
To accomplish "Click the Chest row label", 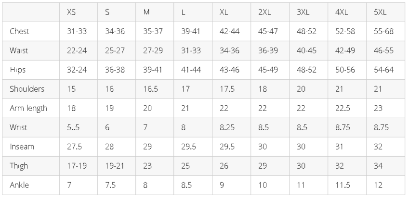I will click(19, 31).
